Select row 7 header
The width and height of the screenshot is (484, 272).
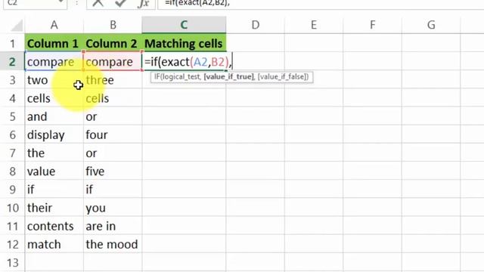pyautogui.click(x=12, y=153)
